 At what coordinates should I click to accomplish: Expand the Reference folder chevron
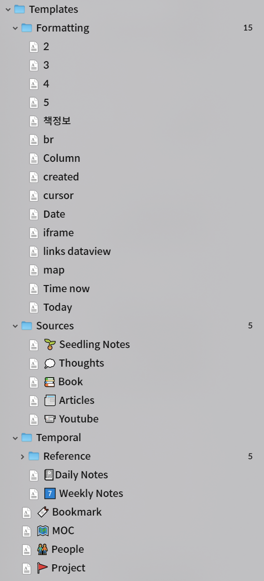click(x=22, y=456)
